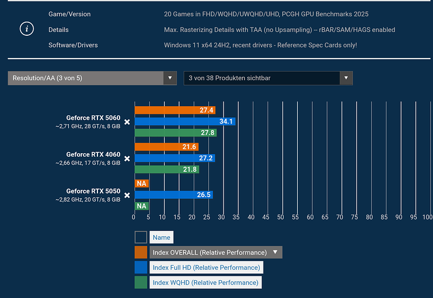Click the RTX 4060 green 21.8 bar
This screenshot has height=298, width=433.
[x=165, y=170]
